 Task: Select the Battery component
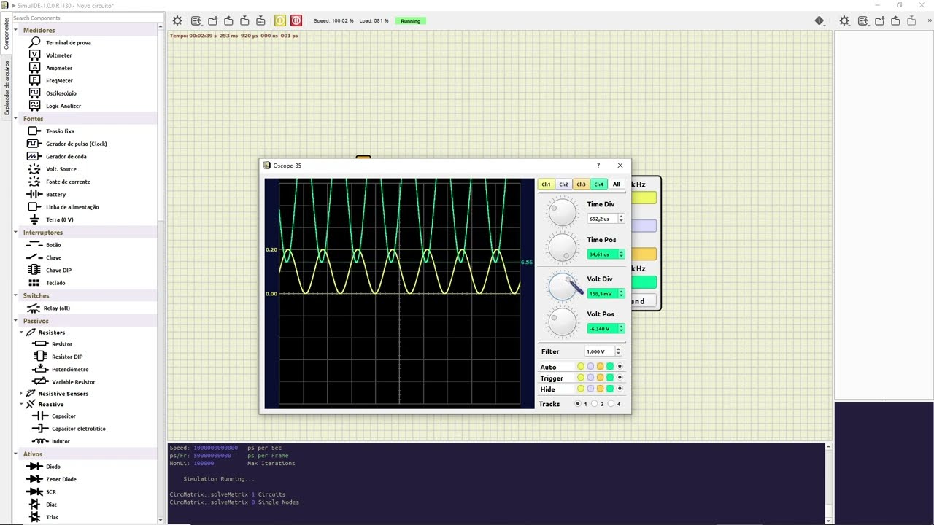55,195
